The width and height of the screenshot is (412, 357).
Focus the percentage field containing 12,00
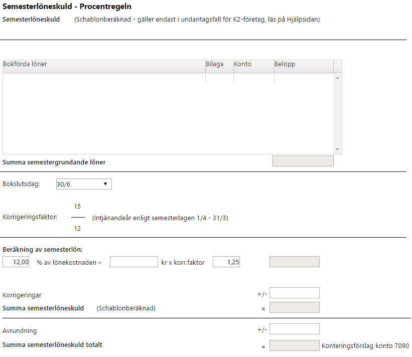(x=16, y=262)
